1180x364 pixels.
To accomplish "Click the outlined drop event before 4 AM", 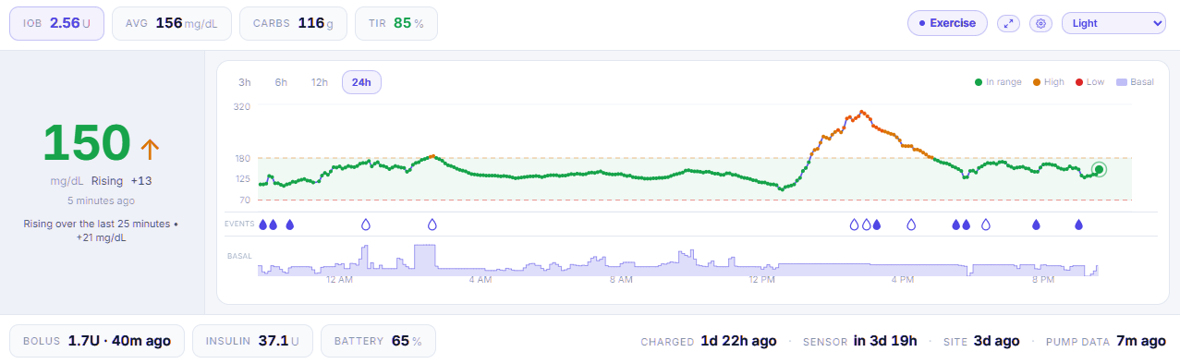I will pos(432,224).
